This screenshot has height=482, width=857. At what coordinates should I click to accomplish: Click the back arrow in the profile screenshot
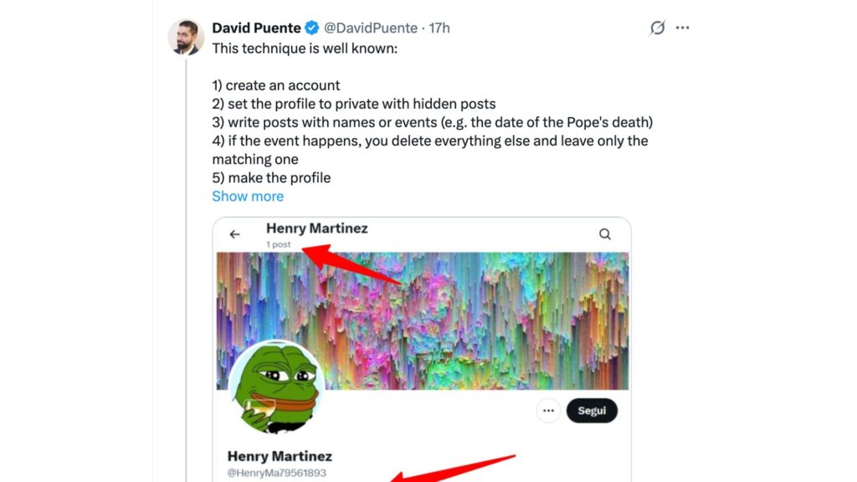(235, 234)
